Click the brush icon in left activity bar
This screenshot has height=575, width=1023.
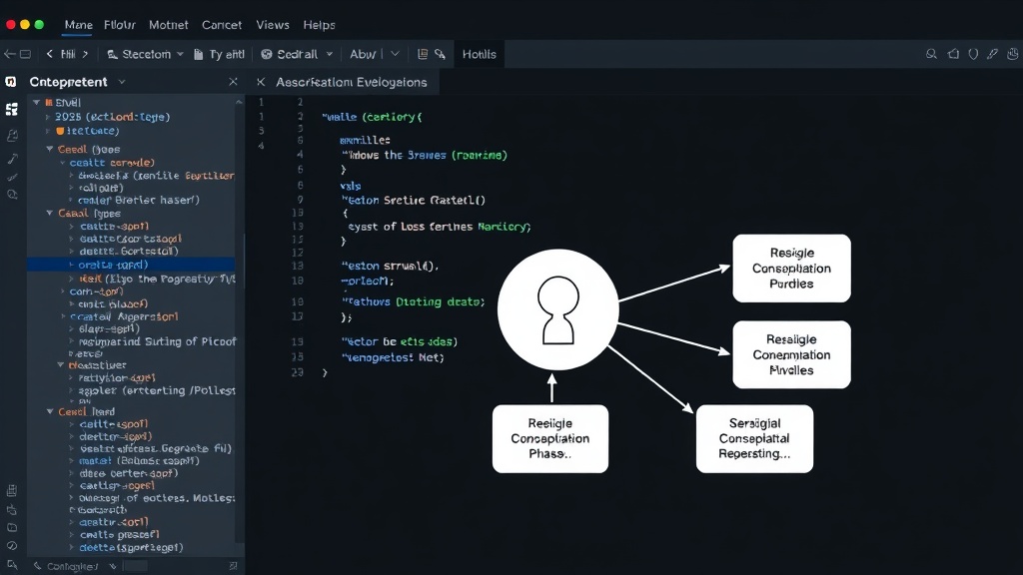coord(12,159)
